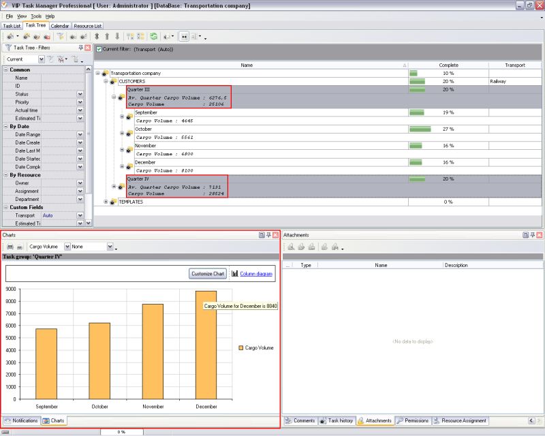Switch to the Task List tab
The image size is (545, 436).
(x=12, y=26)
